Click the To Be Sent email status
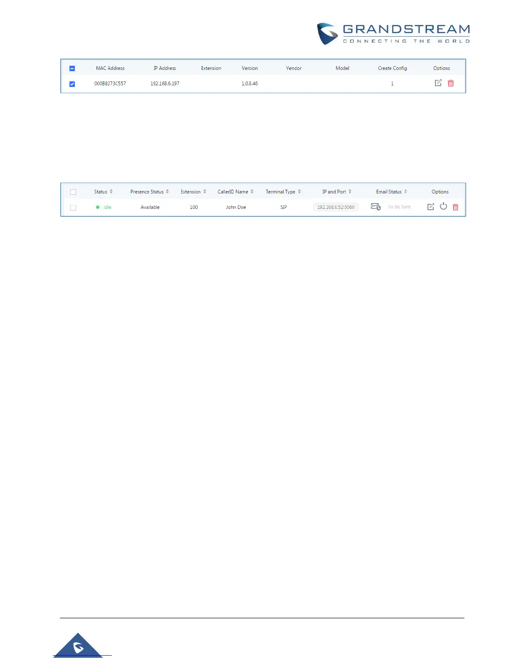The image size is (509, 659). pos(399,207)
